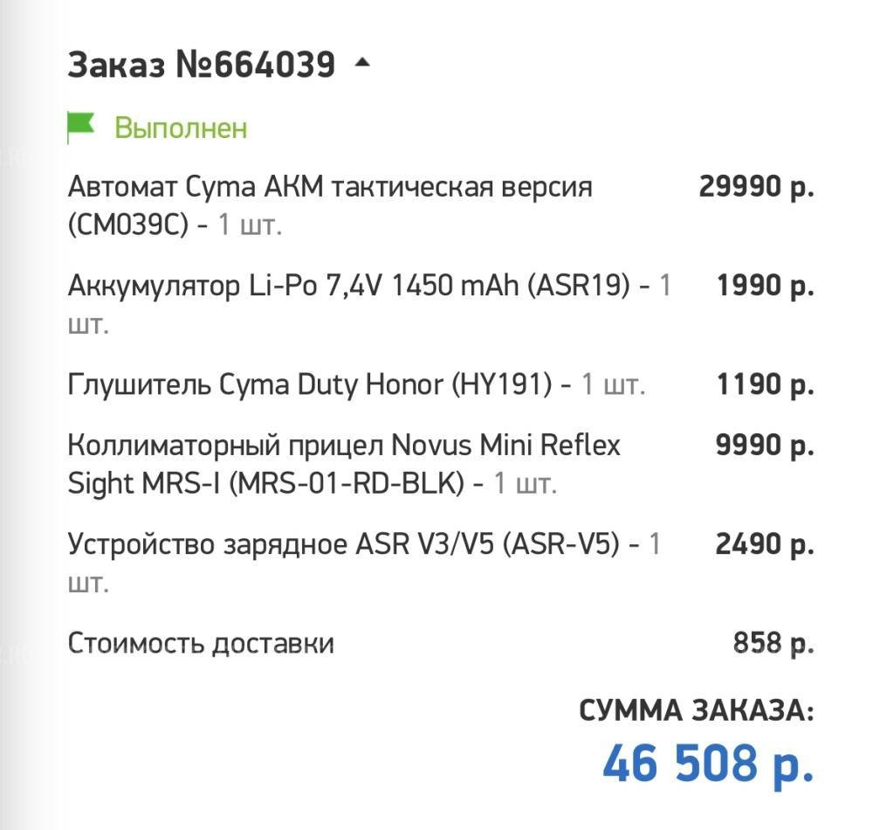
Task: Click the 1990 р. price
Action: pyautogui.click(x=765, y=286)
